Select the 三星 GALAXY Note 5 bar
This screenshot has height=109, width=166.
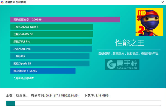[52, 27]
